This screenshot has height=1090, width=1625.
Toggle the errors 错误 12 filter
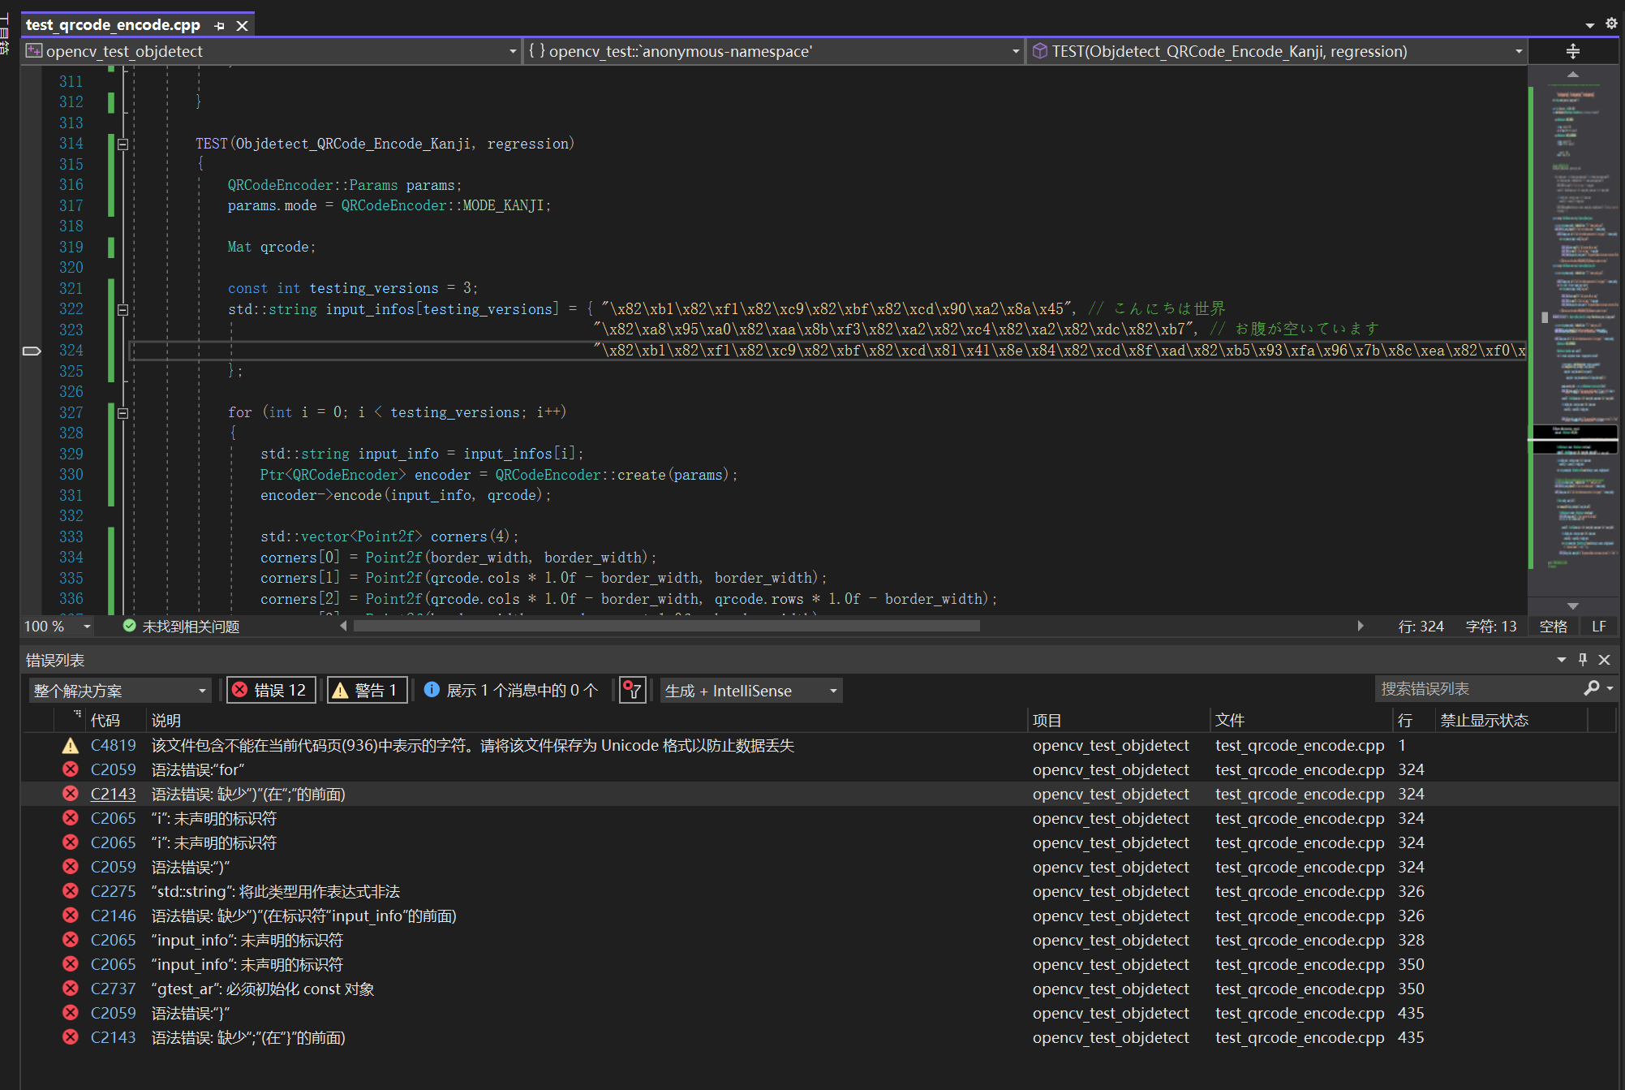tap(271, 690)
